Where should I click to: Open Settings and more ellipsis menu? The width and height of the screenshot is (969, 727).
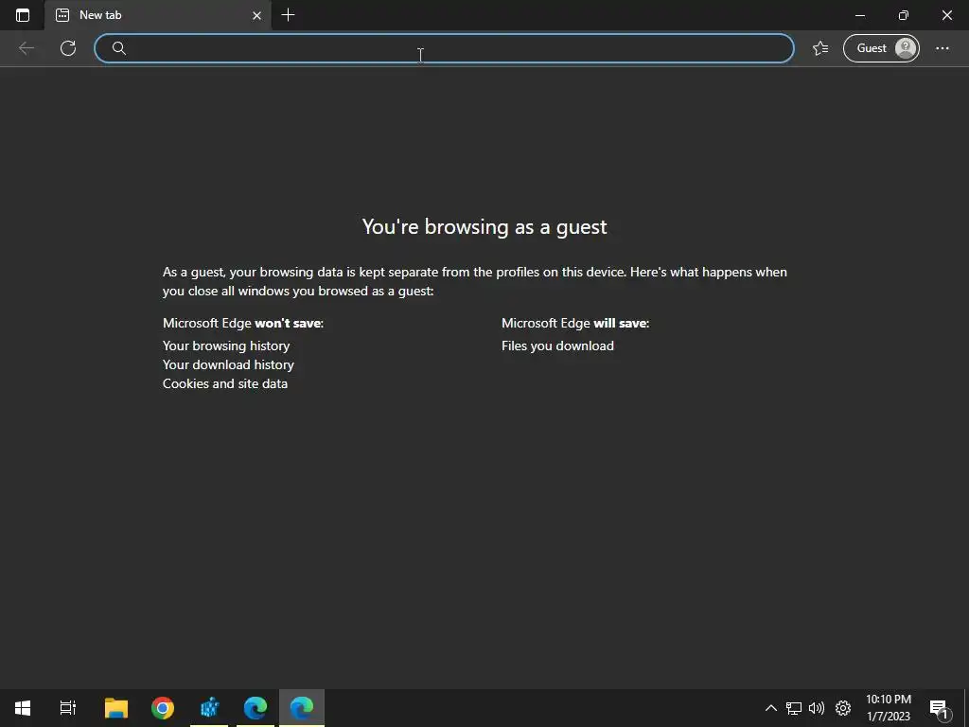coord(942,48)
